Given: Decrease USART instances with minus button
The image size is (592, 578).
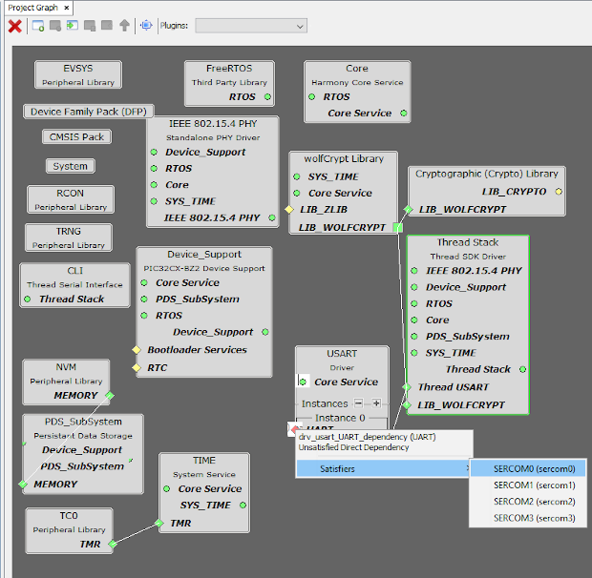Looking at the screenshot, I should (x=359, y=403).
